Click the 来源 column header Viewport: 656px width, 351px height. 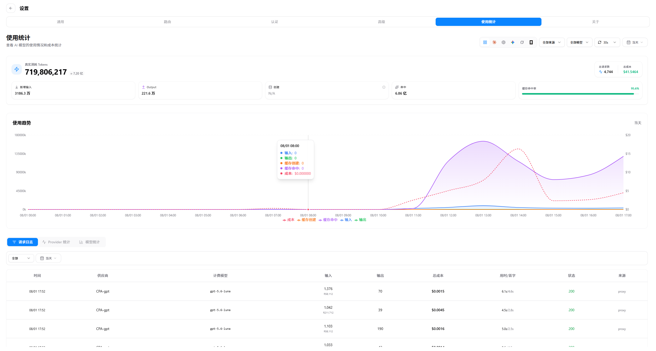pos(622,276)
